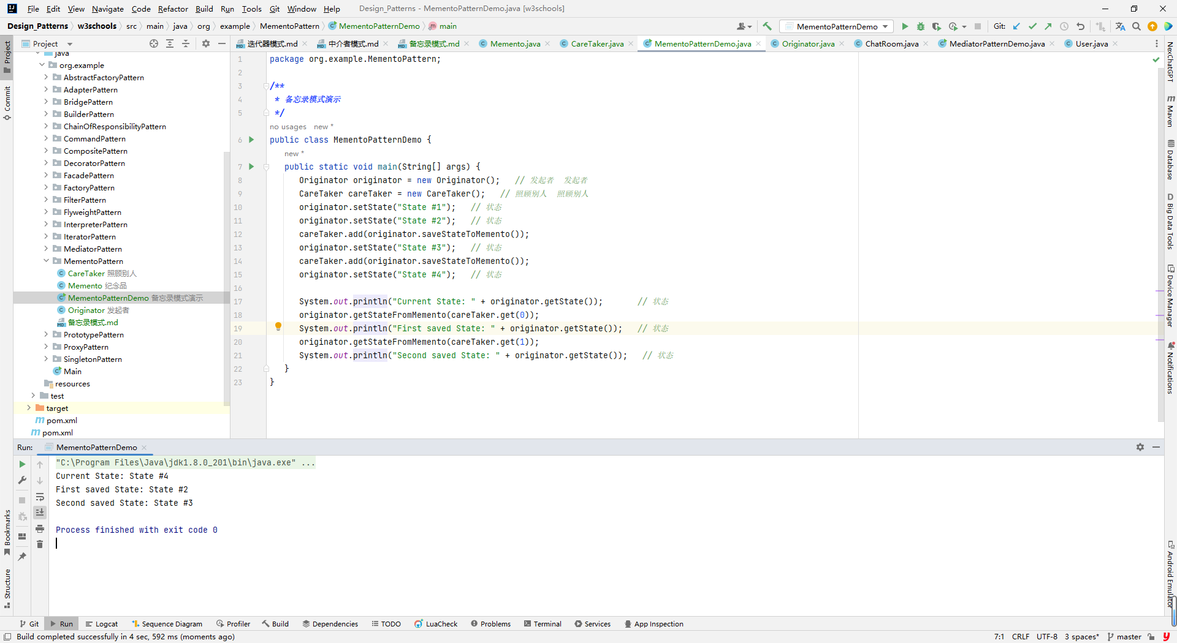
Task: Expand the ProxyPattern package folder
Action: click(46, 347)
